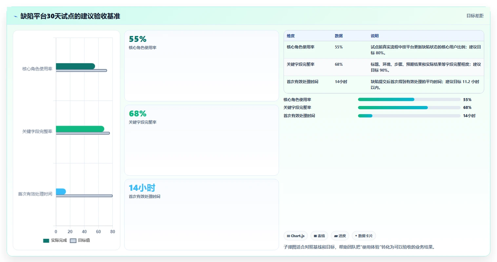Click the description mentioning 建议目标 80%

click(426, 50)
